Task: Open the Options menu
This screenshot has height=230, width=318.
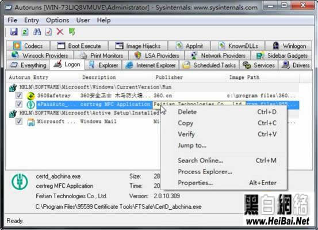Action: tap(58, 20)
